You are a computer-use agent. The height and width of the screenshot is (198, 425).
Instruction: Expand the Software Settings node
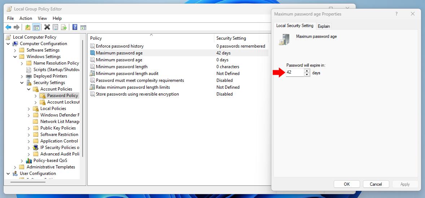15,50
